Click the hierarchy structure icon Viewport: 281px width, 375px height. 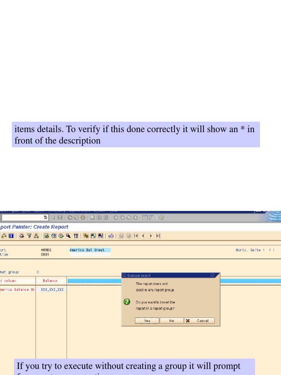(x=36, y=236)
